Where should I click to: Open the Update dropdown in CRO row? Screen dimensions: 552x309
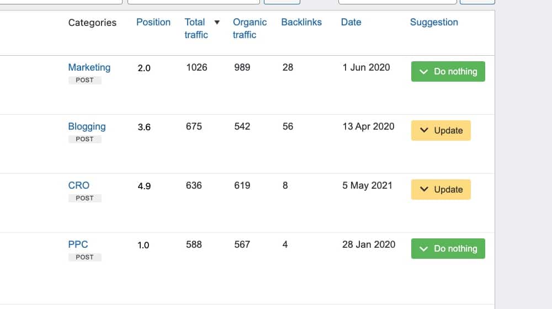point(440,190)
